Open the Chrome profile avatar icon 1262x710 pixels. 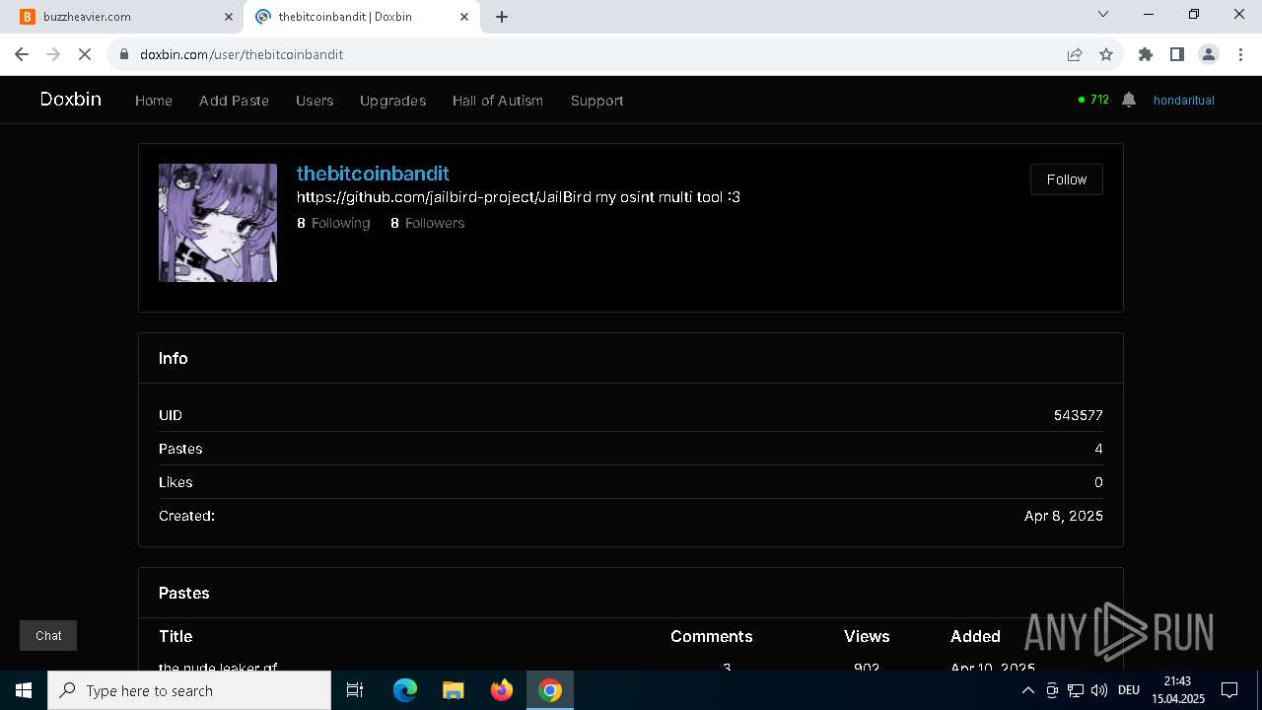(1209, 54)
